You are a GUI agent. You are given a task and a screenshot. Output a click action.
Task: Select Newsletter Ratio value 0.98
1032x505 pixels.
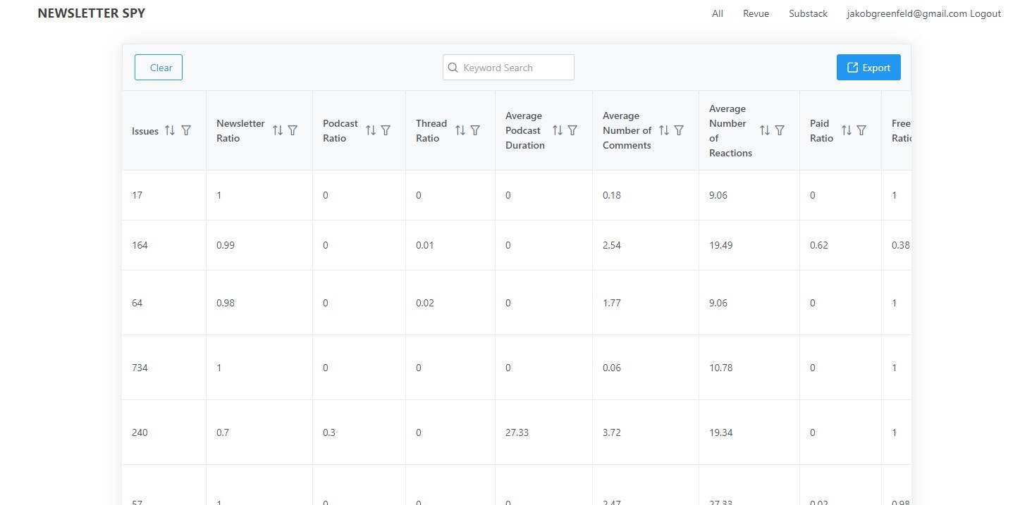click(226, 303)
